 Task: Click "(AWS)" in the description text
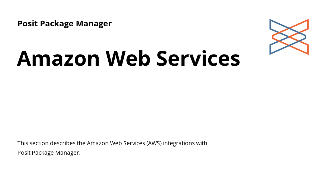tap(154, 143)
